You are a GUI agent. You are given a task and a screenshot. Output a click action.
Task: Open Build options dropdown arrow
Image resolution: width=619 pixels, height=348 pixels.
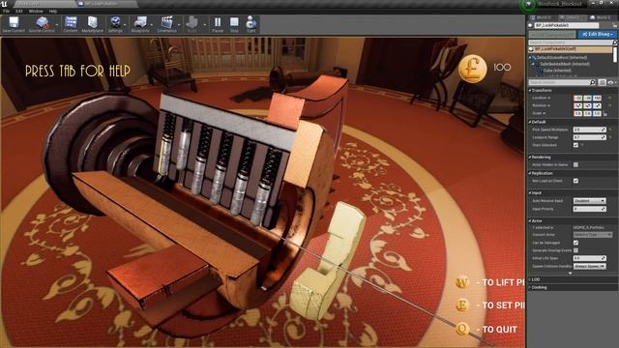[204, 24]
